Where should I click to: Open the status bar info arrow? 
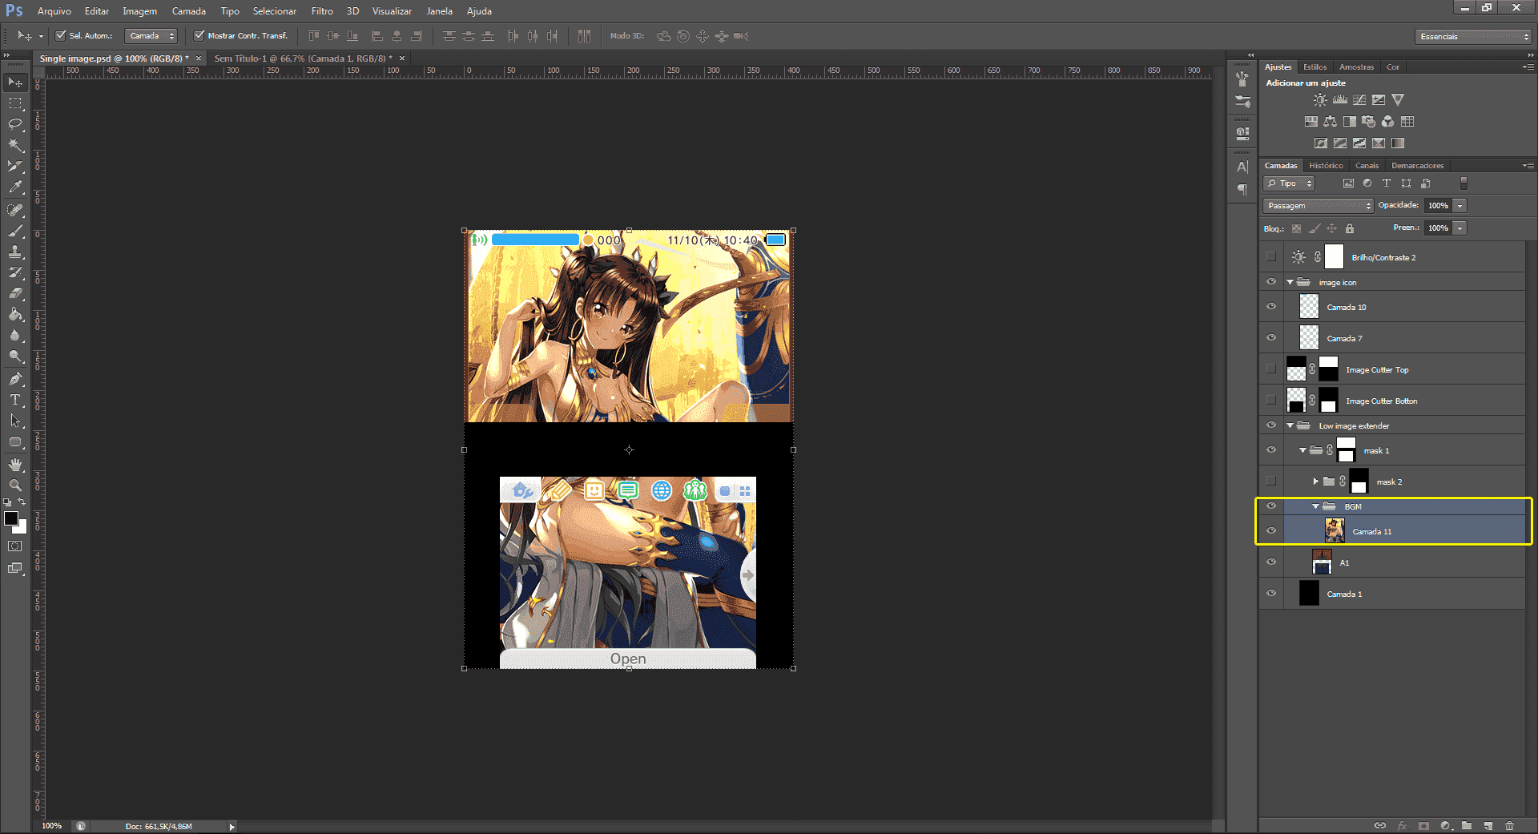pos(232,826)
